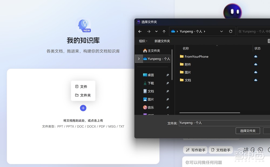This screenshot has height=167, width=270.
Task: Open the 组织 menu in the dialog
Action: point(143,41)
